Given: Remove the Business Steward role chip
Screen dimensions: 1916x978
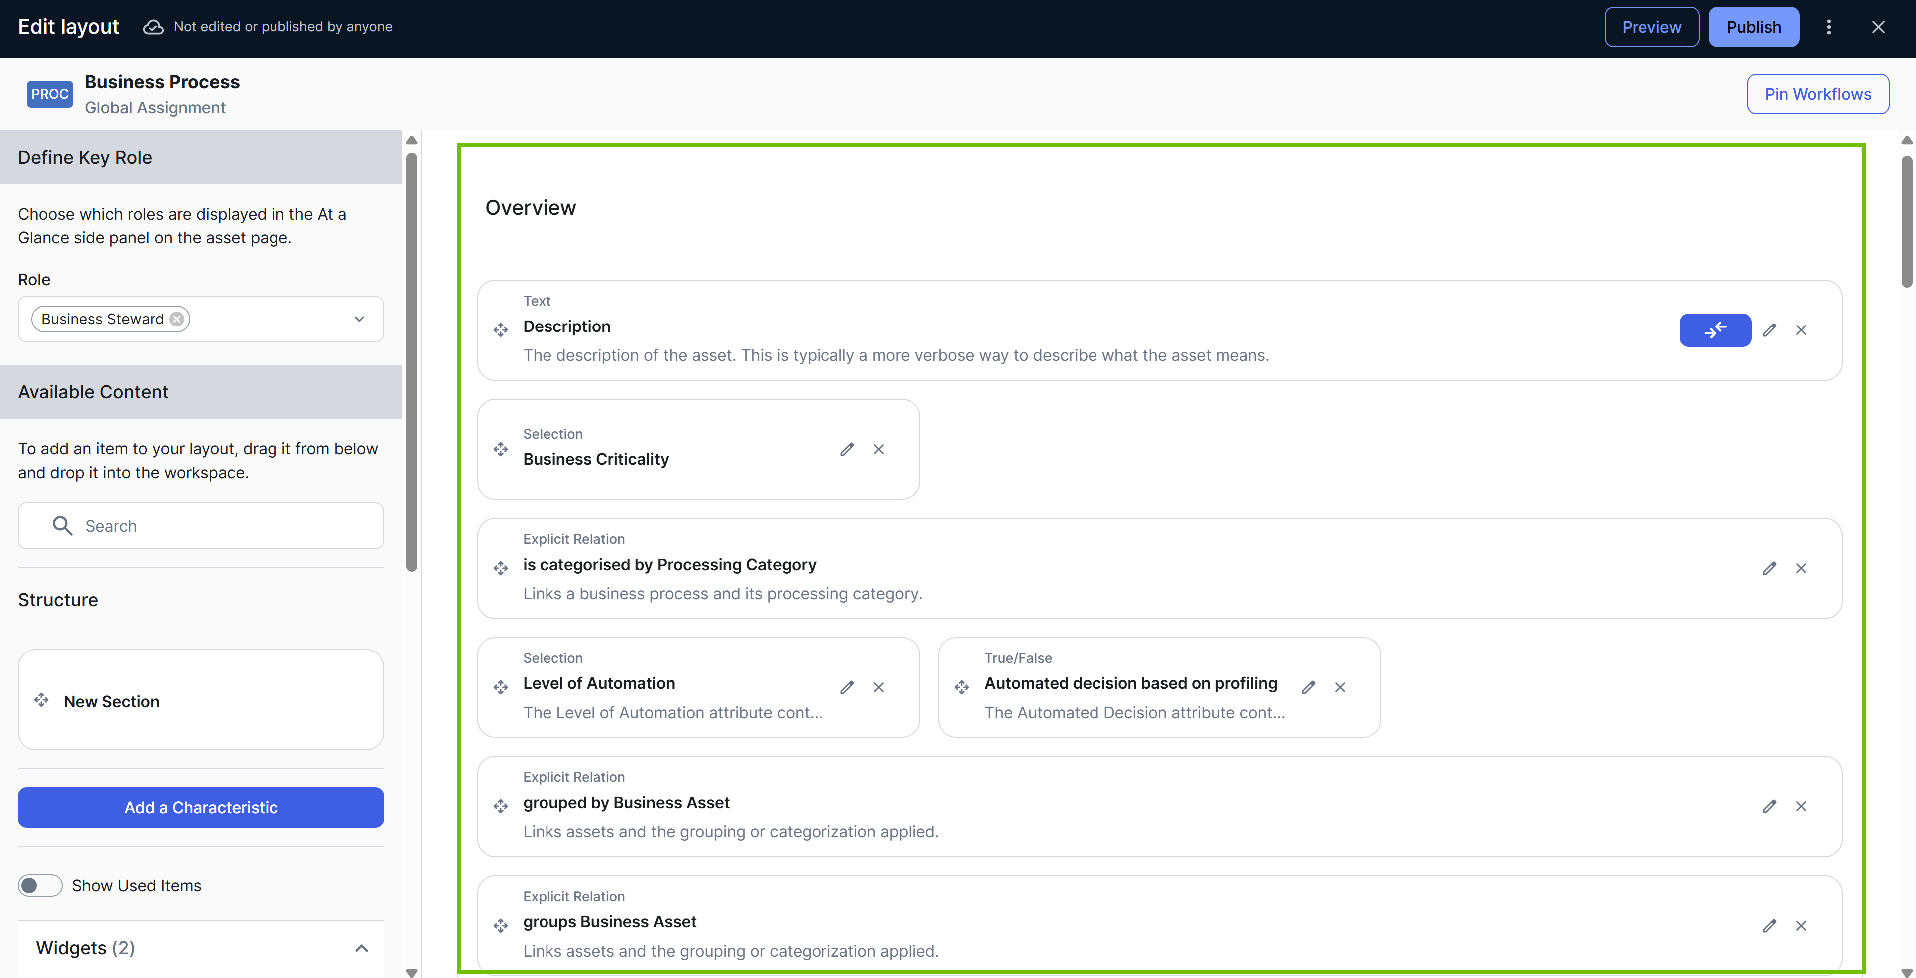Looking at the screenshot, I should [x=176, y=319].
